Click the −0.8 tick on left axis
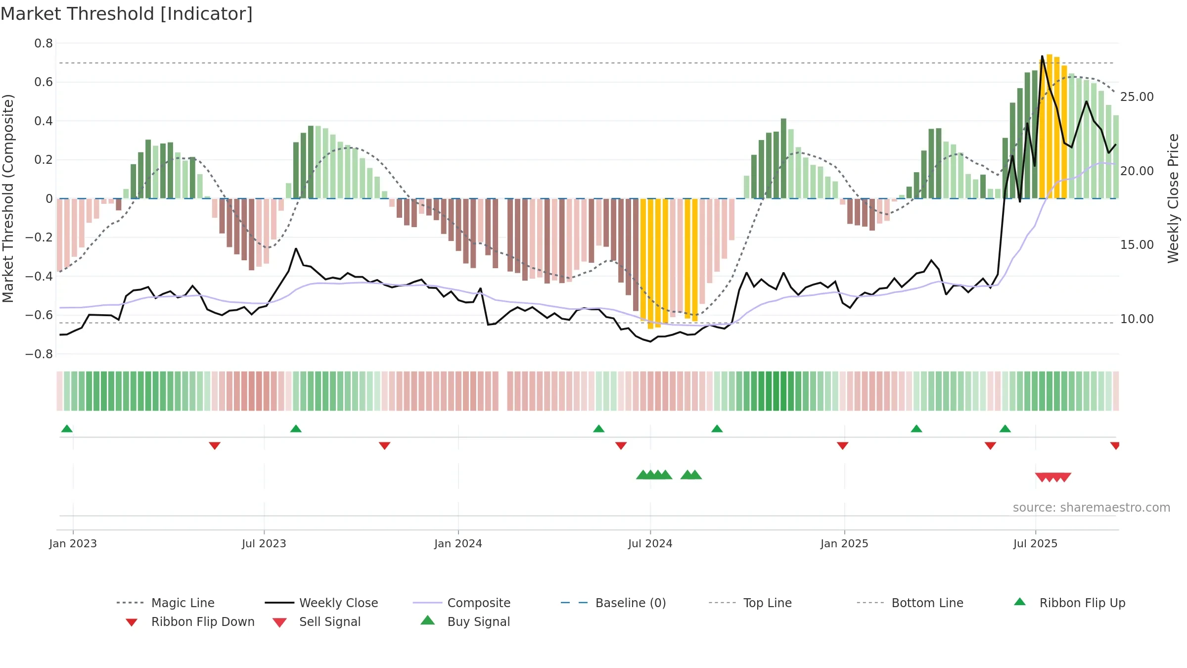 (x=39, y=354)
